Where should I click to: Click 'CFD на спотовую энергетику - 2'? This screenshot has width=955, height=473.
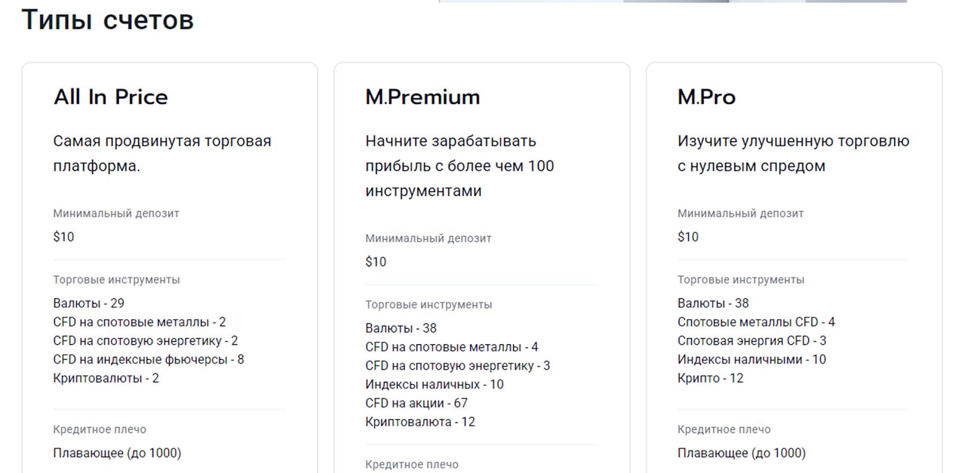coord(146,341)
